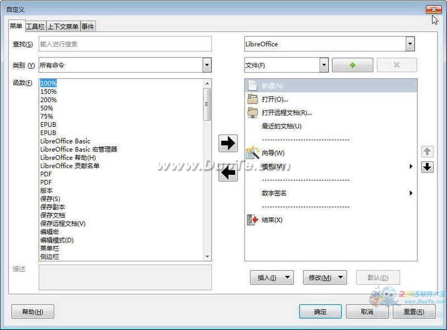Select 编辑宏 in the function list
The image size is (447, 330).
pos(50,232)
